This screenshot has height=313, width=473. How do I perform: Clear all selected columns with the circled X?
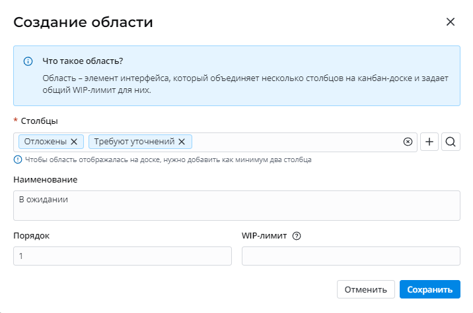(408, 142)
